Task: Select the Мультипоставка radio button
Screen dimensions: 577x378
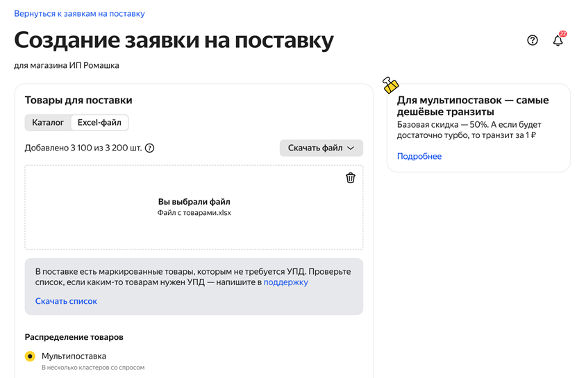Action: [30, 356]
